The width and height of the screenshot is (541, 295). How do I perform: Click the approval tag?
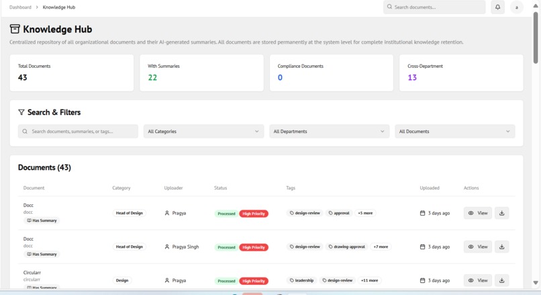(339, 213)
